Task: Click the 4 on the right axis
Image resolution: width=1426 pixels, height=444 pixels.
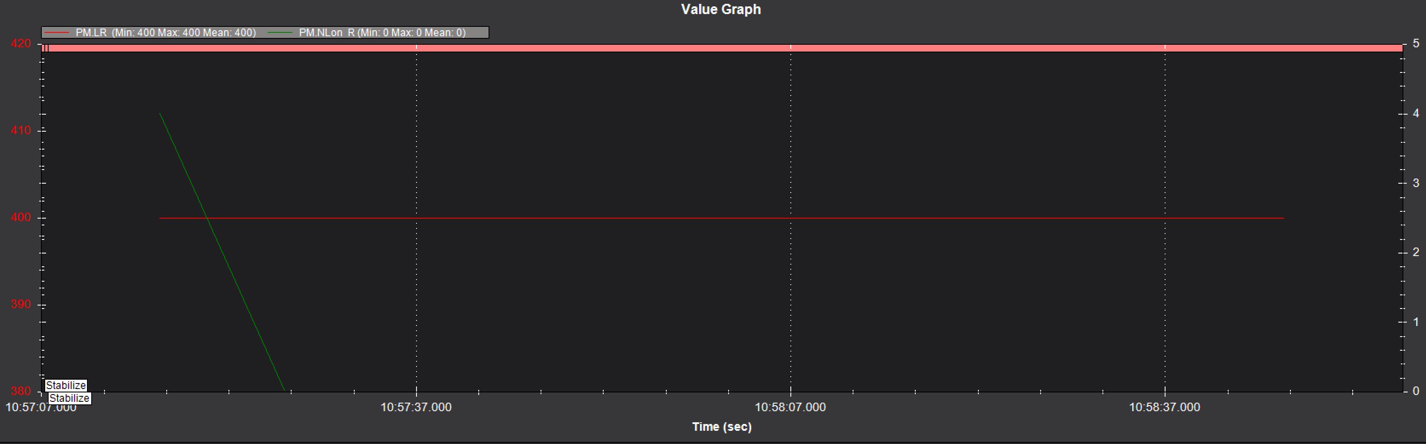Action: point(1416,113)
